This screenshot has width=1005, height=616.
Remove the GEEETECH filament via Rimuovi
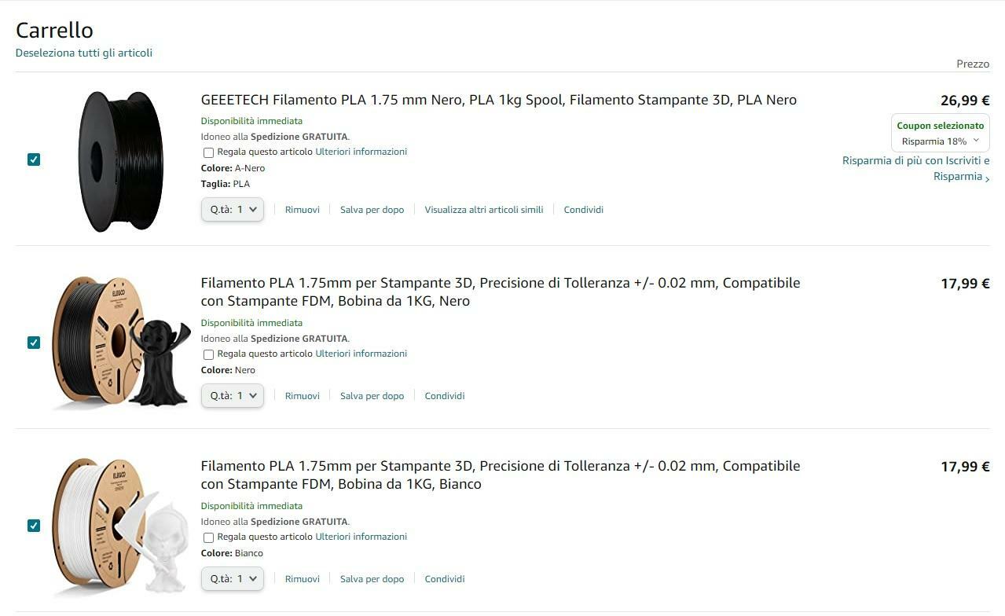coord(303,210)
